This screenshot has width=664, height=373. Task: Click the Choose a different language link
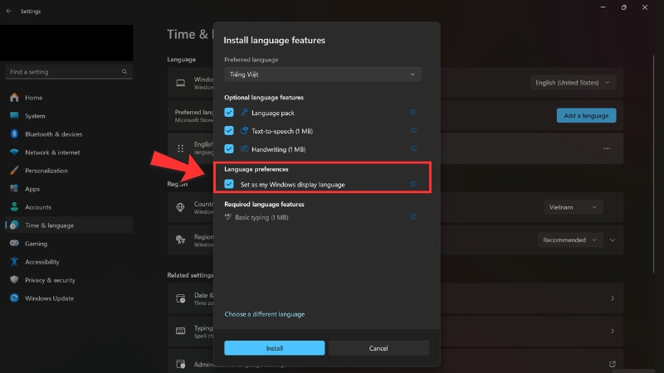click(264, 314)
